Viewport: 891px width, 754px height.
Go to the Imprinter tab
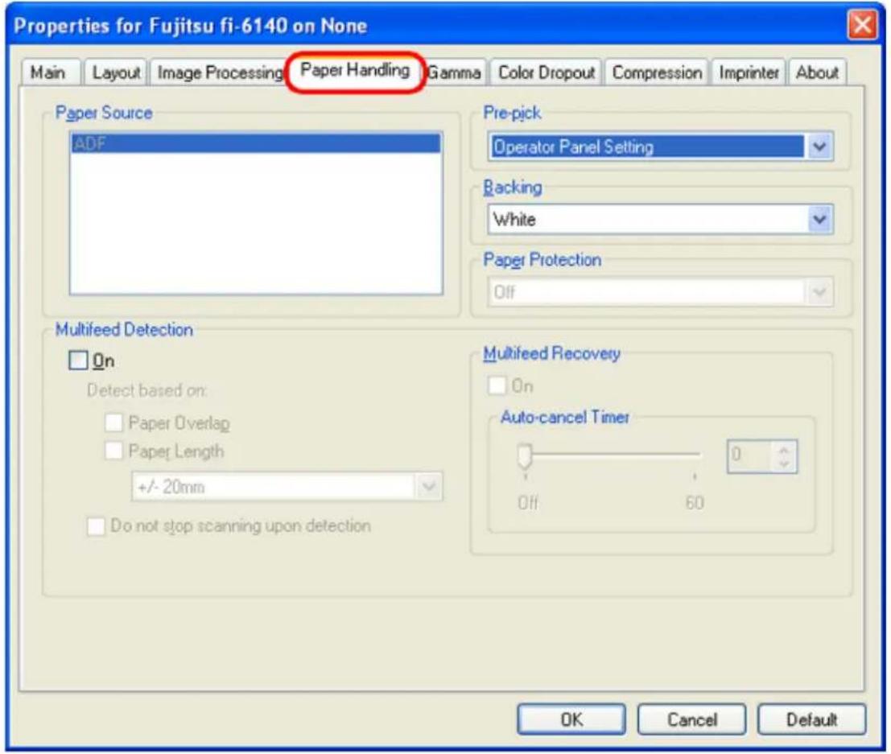[749, 72]
